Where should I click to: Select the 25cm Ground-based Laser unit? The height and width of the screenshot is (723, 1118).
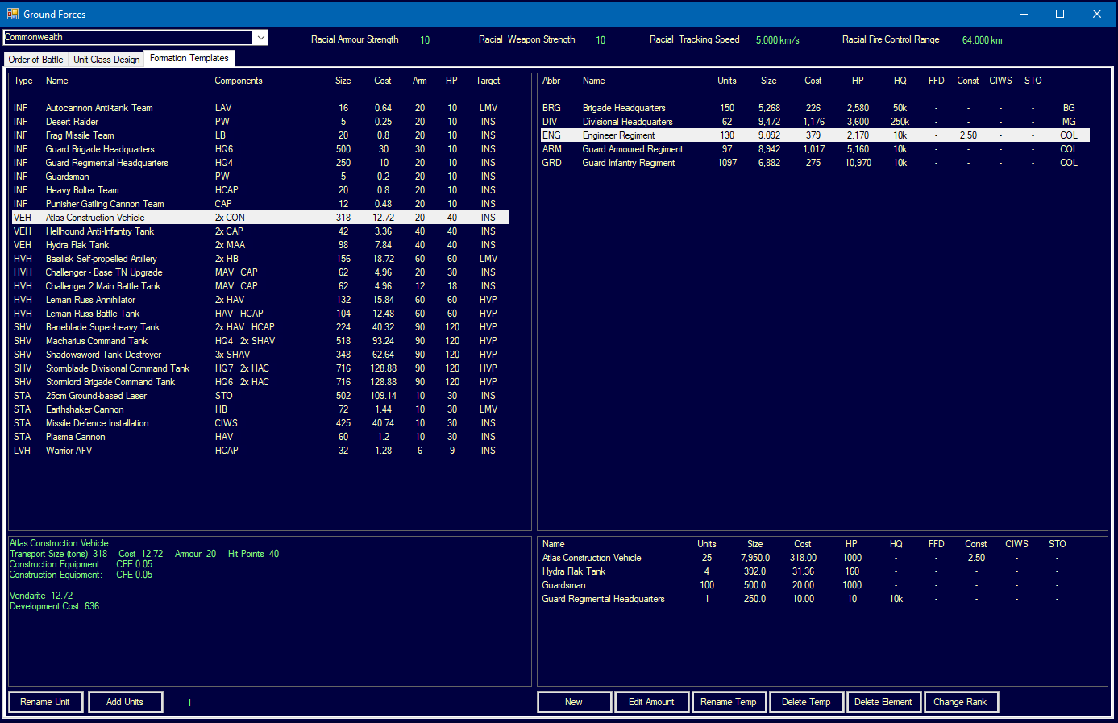260,396
